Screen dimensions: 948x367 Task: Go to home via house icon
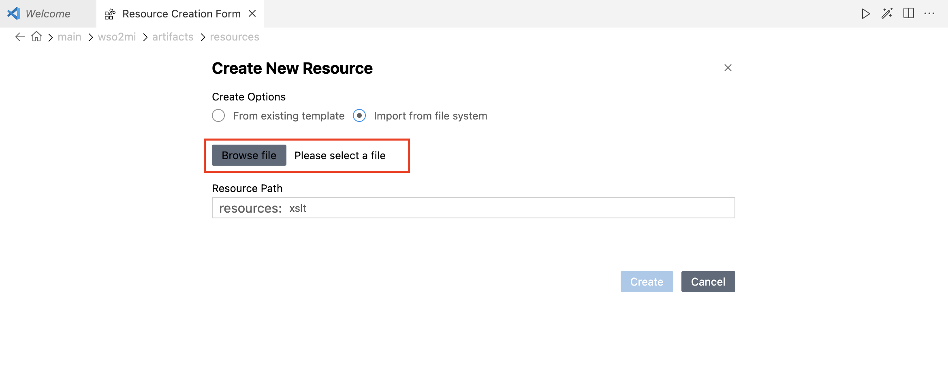point(36,37)
